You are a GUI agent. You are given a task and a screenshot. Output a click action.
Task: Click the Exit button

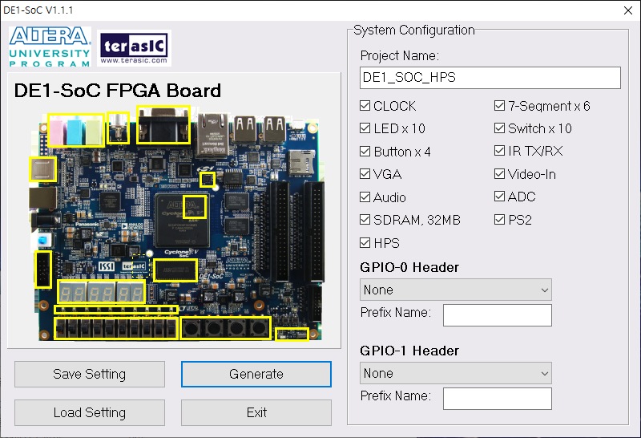256,412
